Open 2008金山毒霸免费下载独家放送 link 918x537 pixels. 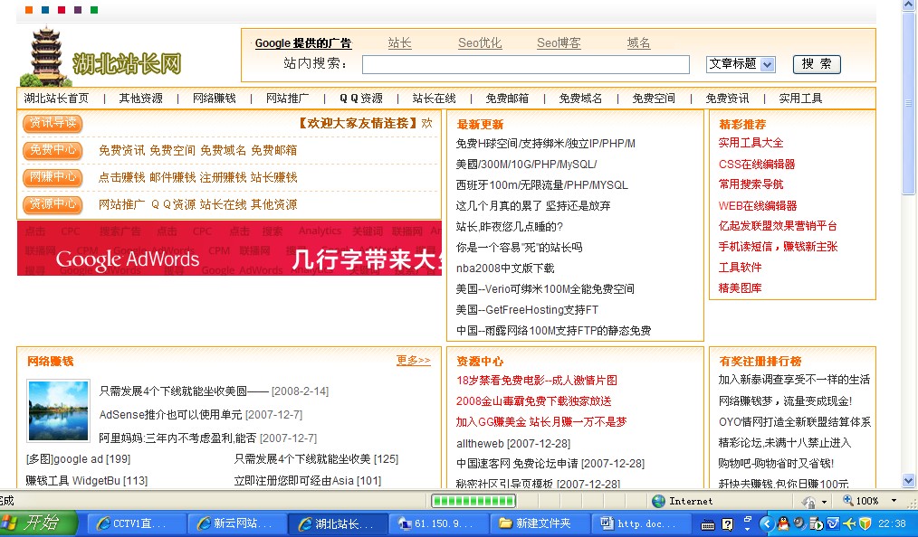click(x=534, y=401)
